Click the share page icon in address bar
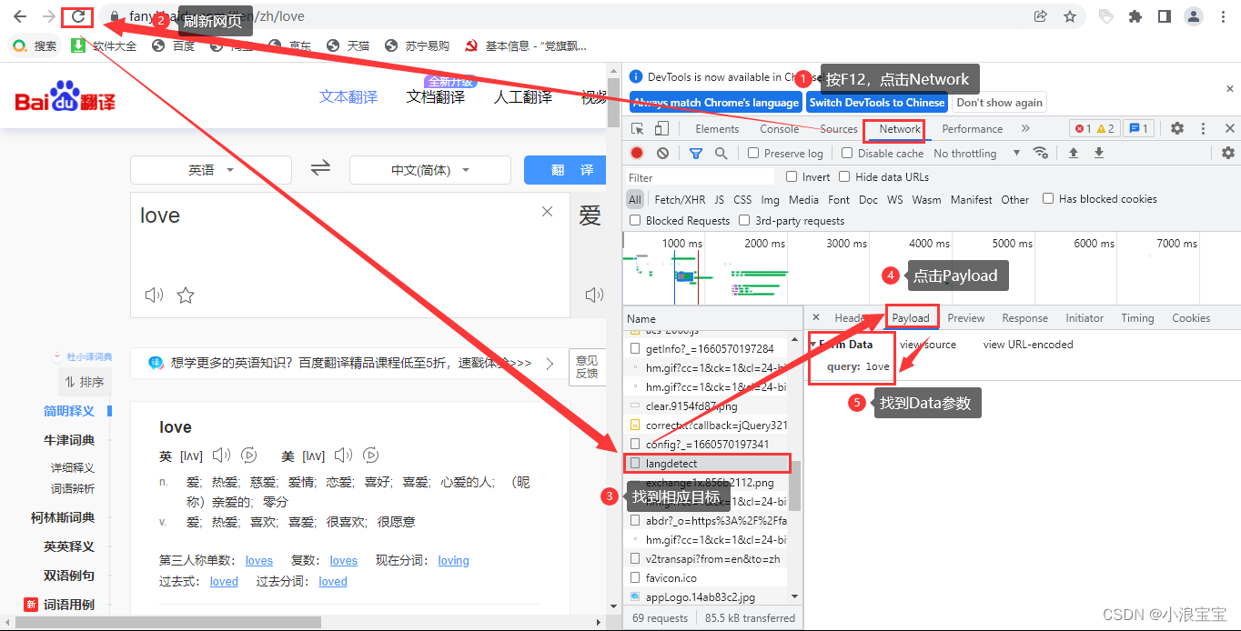This screenshot has width=1241, height=631. 1040,16
